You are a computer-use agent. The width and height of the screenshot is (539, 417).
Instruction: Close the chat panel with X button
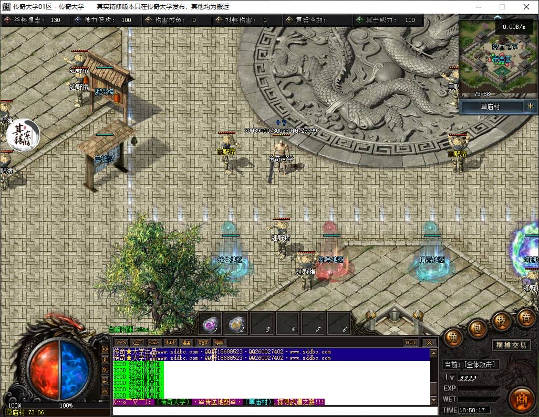pyautogui.click(x=429, y=342)
